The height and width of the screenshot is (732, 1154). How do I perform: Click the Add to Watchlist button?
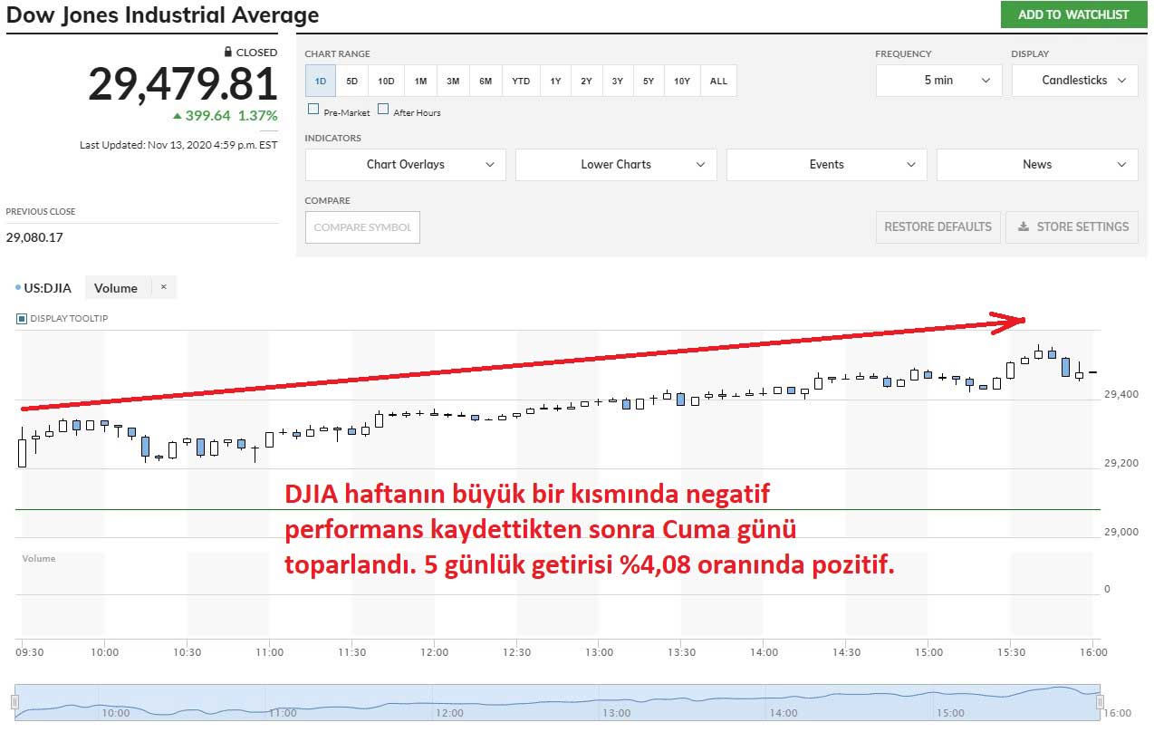[1073, 14]
